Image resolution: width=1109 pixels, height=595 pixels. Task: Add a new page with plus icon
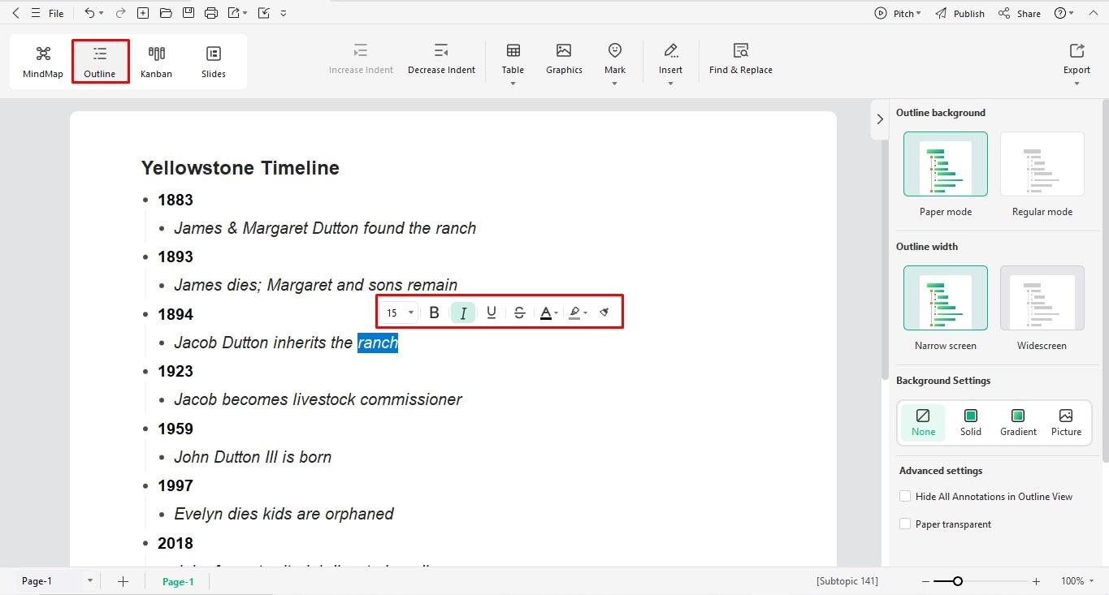click(123, 581)
